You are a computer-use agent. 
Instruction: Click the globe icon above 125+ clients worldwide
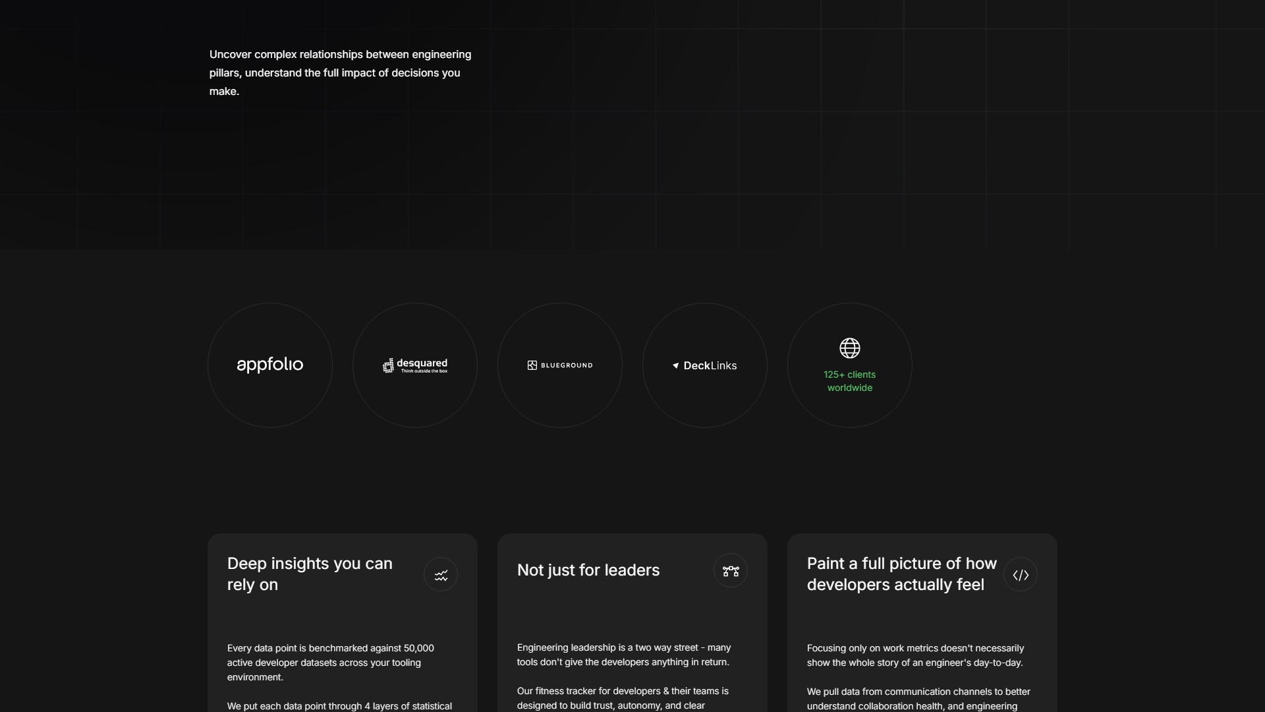(x=849, y=347)
